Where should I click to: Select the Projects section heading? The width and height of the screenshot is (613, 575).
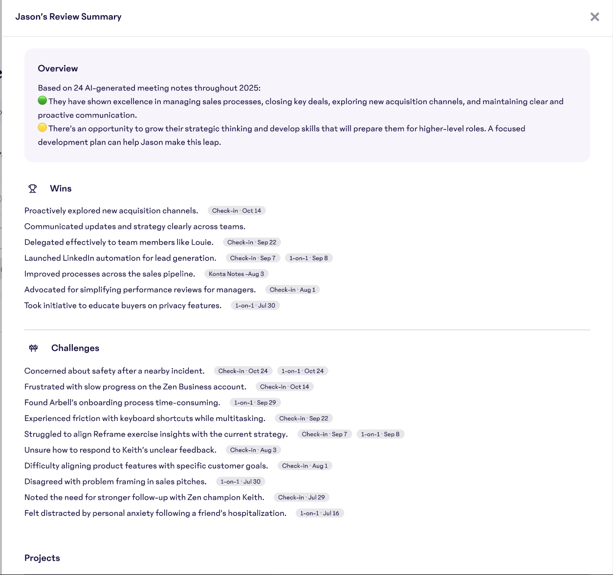pyautogui.click(x=42, y=558)
